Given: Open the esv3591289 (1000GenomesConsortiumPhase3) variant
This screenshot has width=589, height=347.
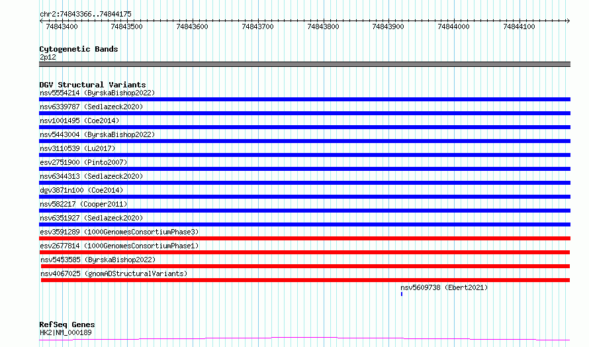Looking at the screenshot, I should pyautogui.click(x=118, y=232).
